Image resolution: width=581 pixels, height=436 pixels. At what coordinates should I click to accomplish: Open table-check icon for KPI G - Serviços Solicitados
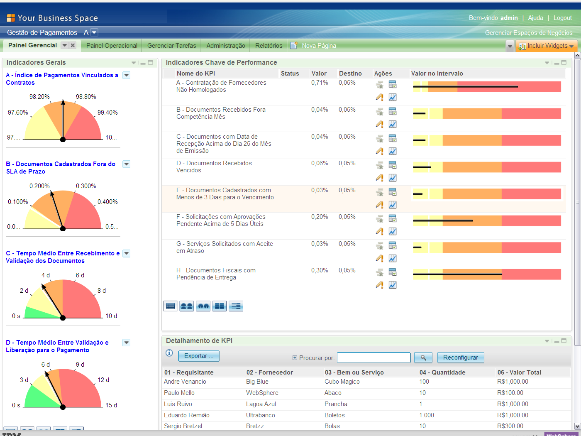[393, 245]
